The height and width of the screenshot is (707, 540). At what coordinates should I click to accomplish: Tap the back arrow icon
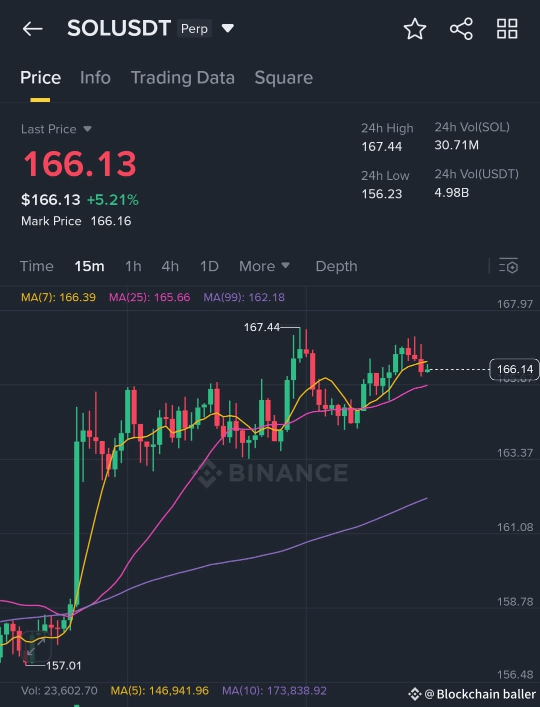(x=32, y=29)
